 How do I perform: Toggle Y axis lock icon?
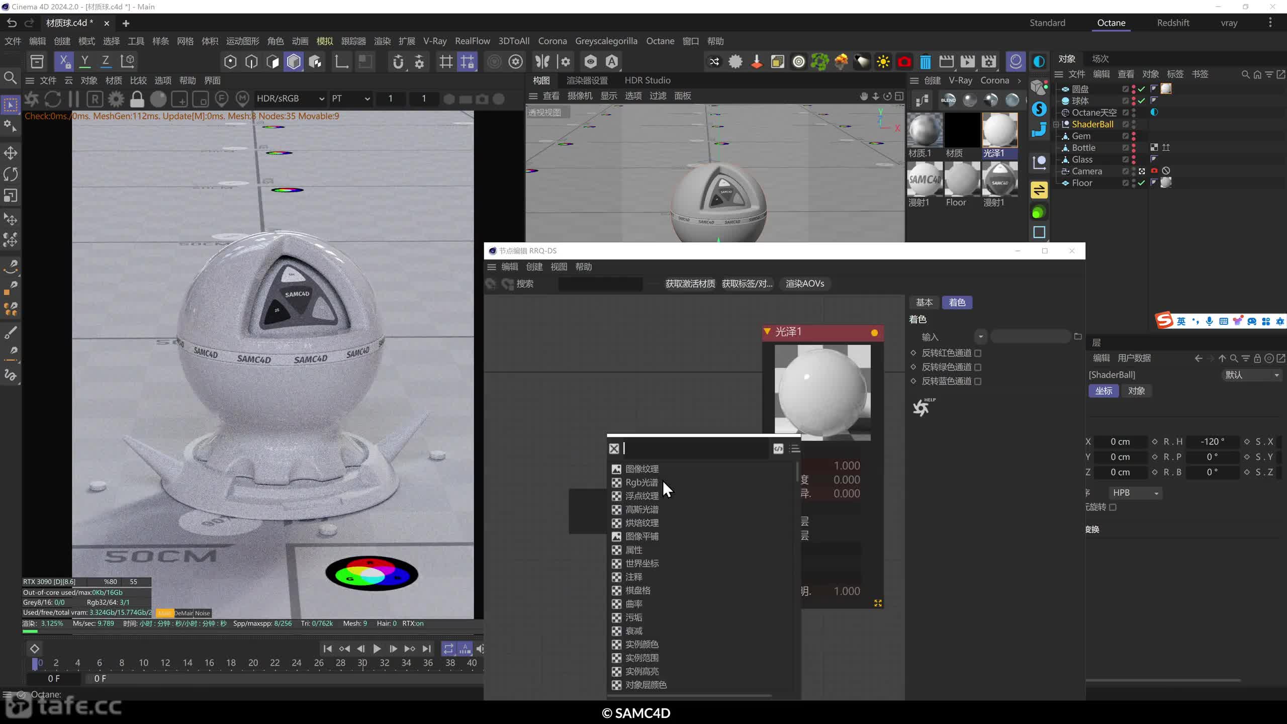[x=85, y=61]
